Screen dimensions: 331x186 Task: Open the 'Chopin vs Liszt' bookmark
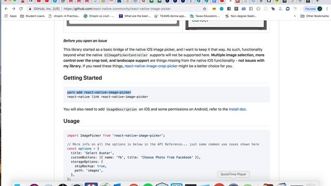(x=99, y=16)
